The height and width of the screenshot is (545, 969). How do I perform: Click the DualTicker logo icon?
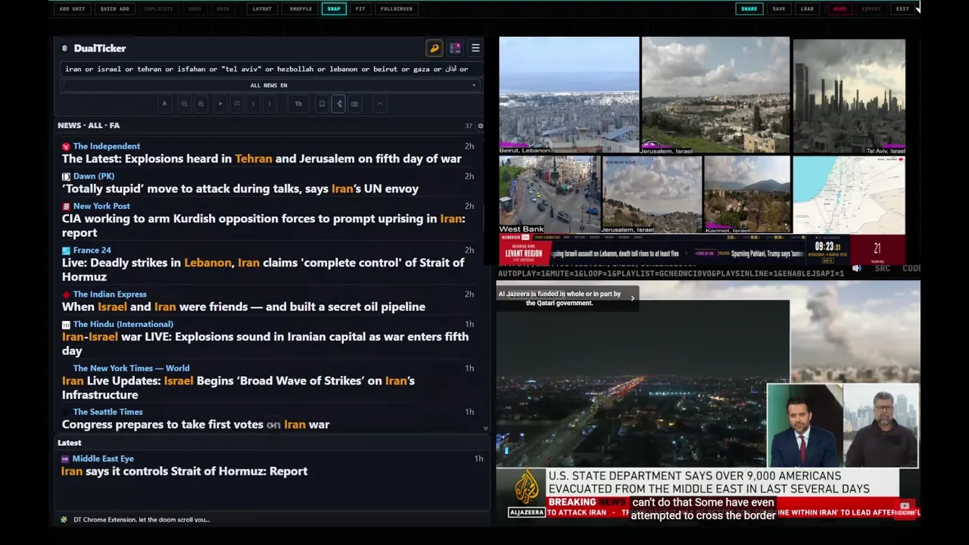[64, 48]
